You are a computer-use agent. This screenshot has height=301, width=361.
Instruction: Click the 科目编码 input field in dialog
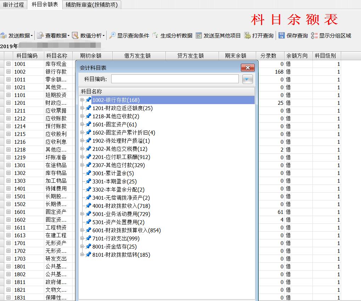175,79
